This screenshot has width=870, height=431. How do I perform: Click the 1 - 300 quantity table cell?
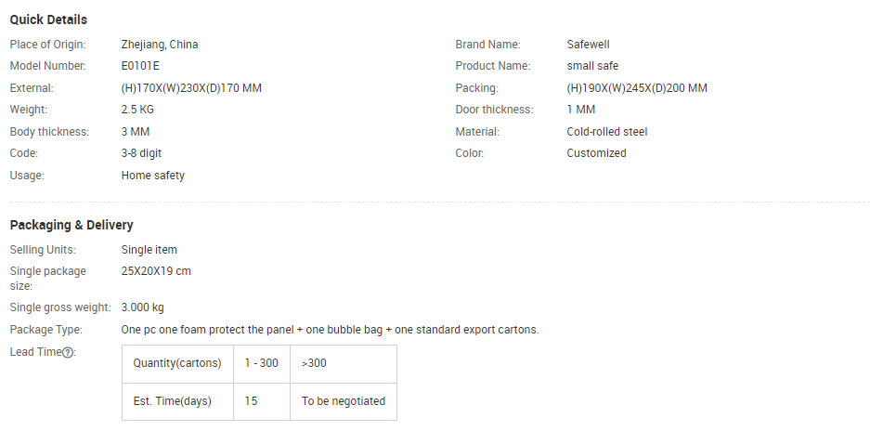pyautogui.click(x=262, y=364)
